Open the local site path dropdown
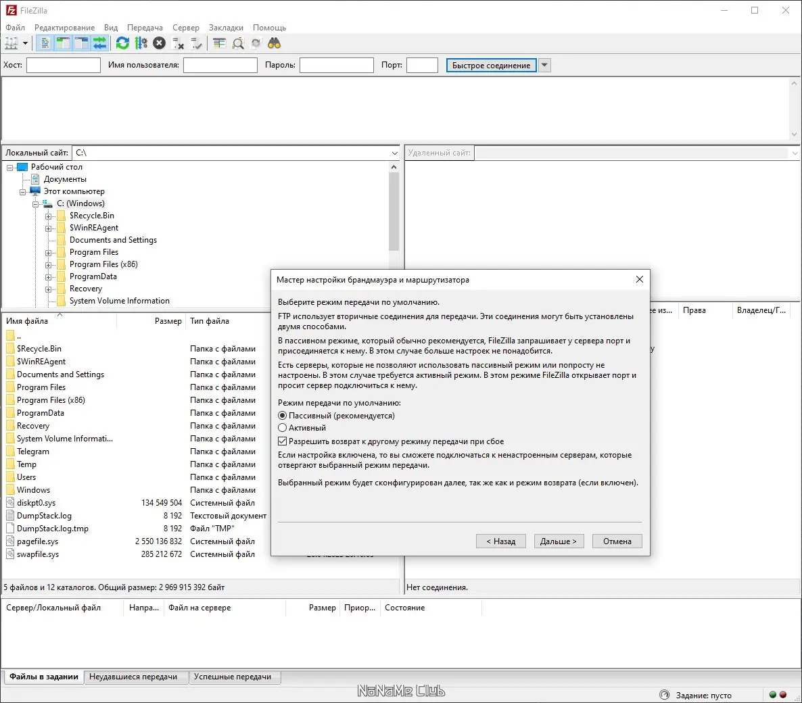Screen dimensions: 802x703 [x=394, y=153]
